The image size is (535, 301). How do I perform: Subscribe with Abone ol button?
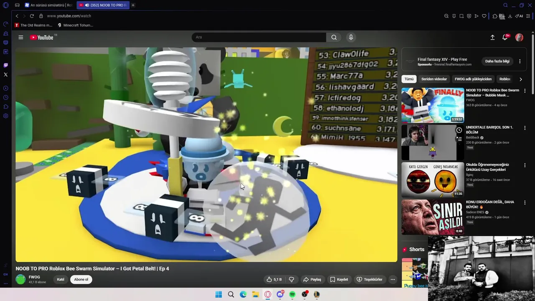81,279
